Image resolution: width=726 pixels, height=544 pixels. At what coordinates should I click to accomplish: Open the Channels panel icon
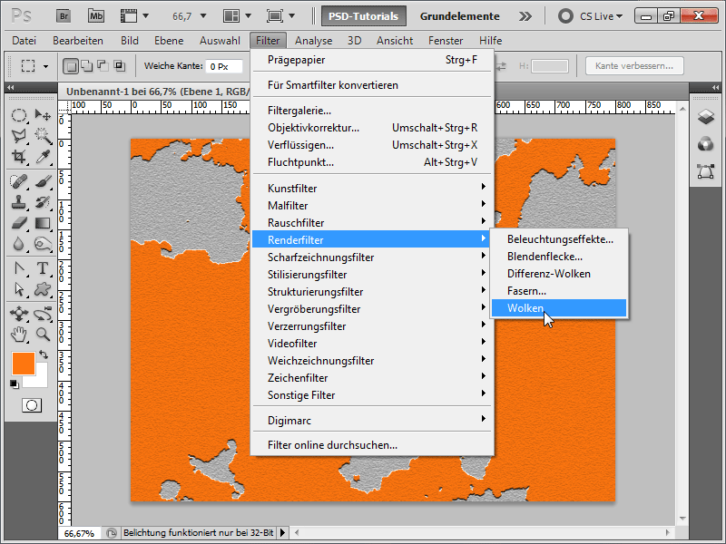(x=706, y=144)
